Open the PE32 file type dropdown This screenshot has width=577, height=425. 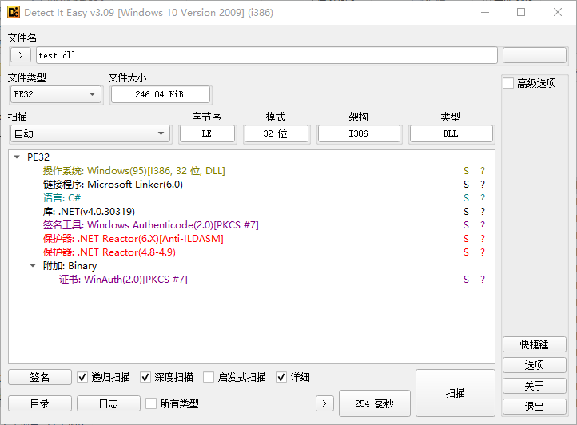[56, 94]
